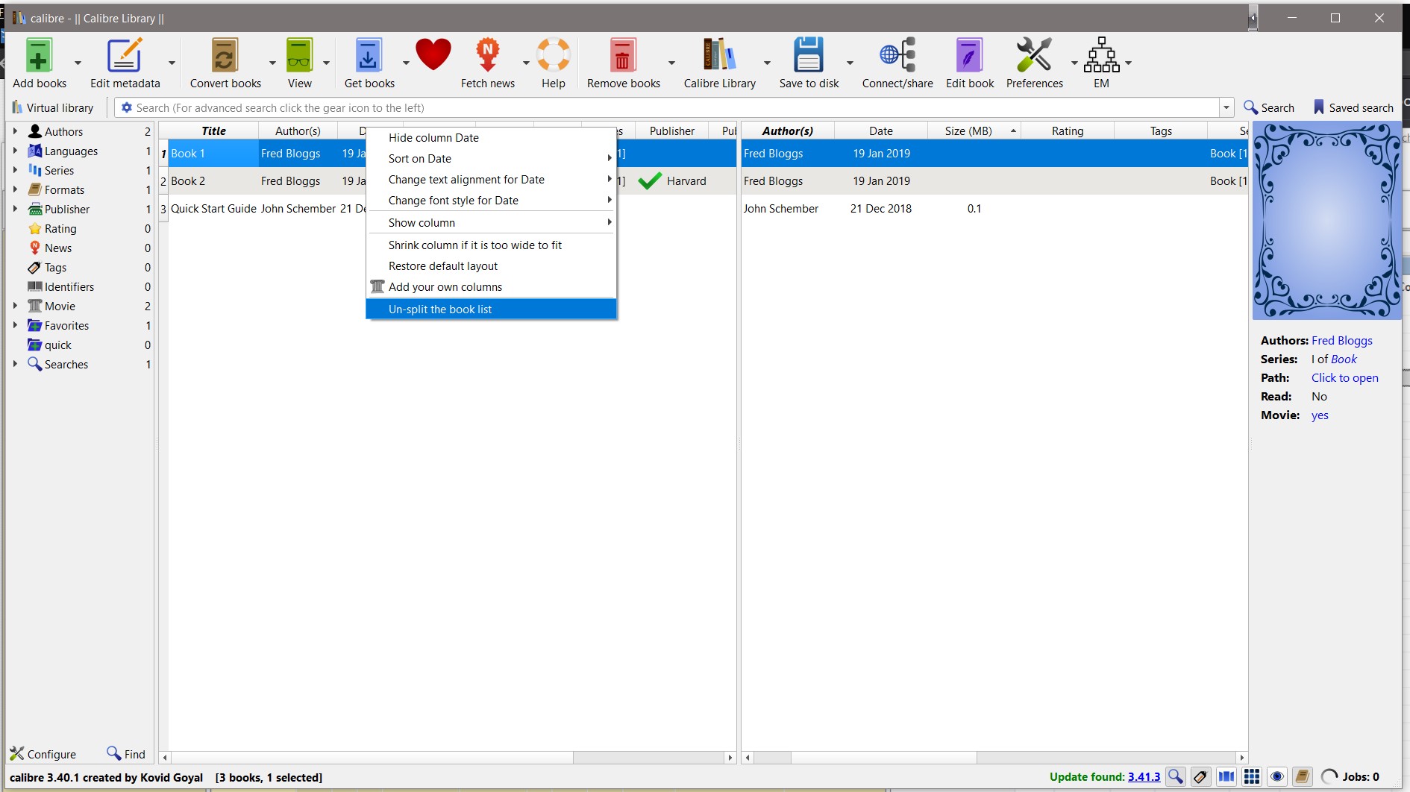1410x792 pixels.
Task: Open the Edit metadata dropdown arrow
Action: (x=172, y=63)
